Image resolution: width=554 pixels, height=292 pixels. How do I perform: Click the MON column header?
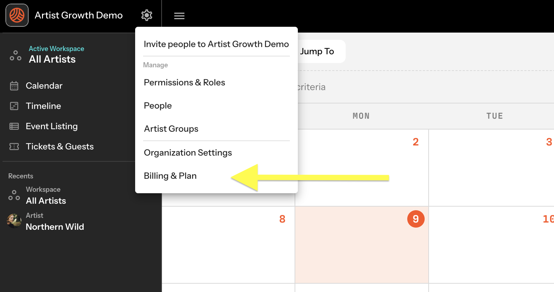(361, 116)
